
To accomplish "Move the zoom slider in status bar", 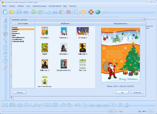I will (126, 111).
